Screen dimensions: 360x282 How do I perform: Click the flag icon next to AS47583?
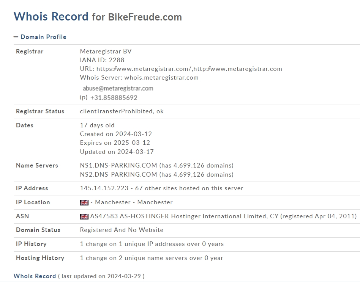[84, 216]
